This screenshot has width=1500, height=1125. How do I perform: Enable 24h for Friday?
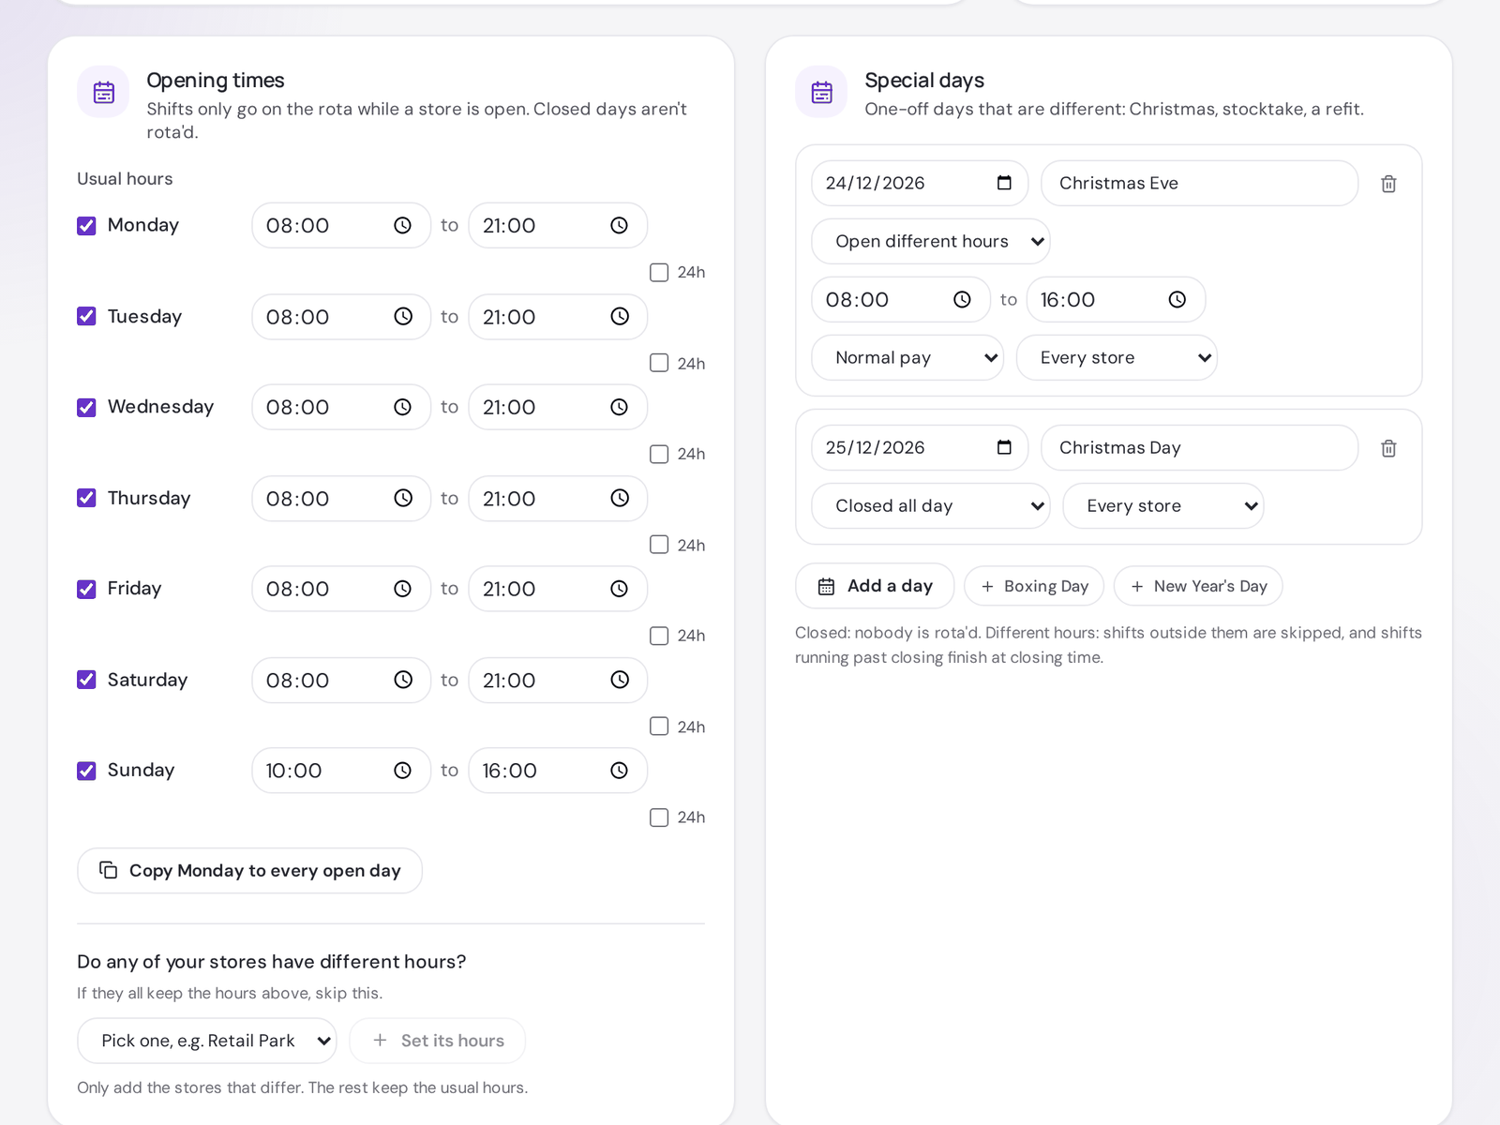tap(659, 636)
